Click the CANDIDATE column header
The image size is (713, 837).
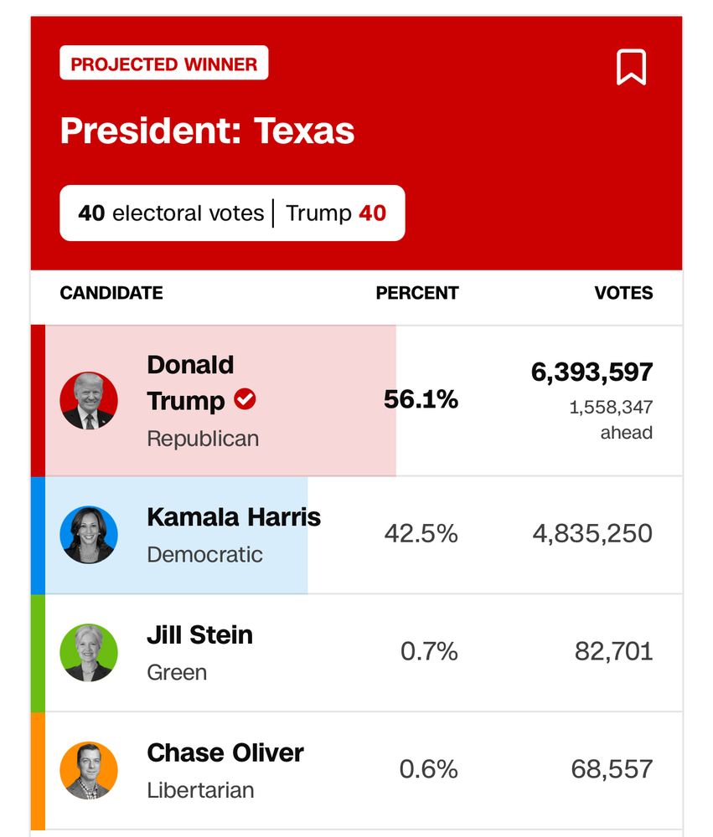pyautogui.click(x=111, y=293)
